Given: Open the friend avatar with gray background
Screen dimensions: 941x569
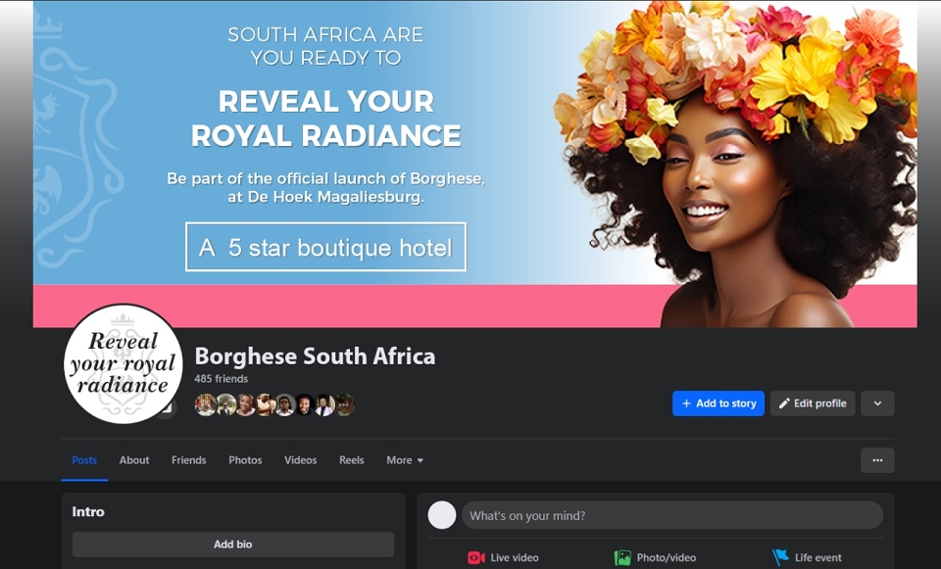Looking at the screenshot, I should (285, 404).
